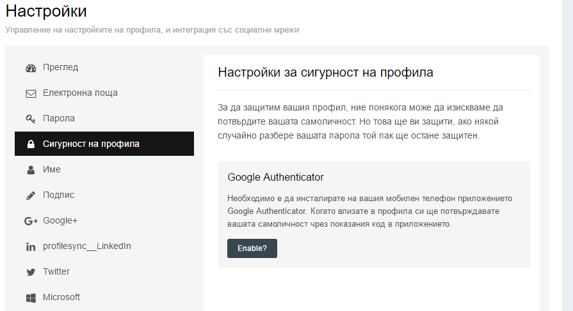Screen dimensions: 573x311
Task: Click the Enable? button for Google Authenticator
Action: (252, 248)
